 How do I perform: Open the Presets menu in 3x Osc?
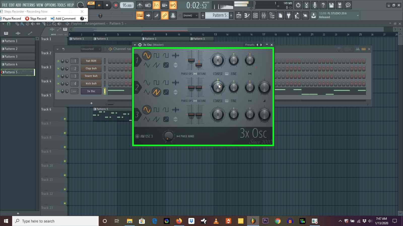tap(250, 45)
